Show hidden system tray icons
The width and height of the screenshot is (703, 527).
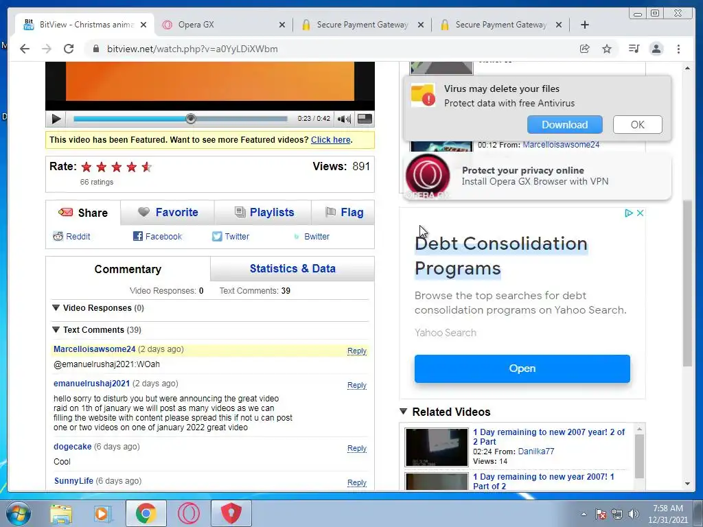584,514
